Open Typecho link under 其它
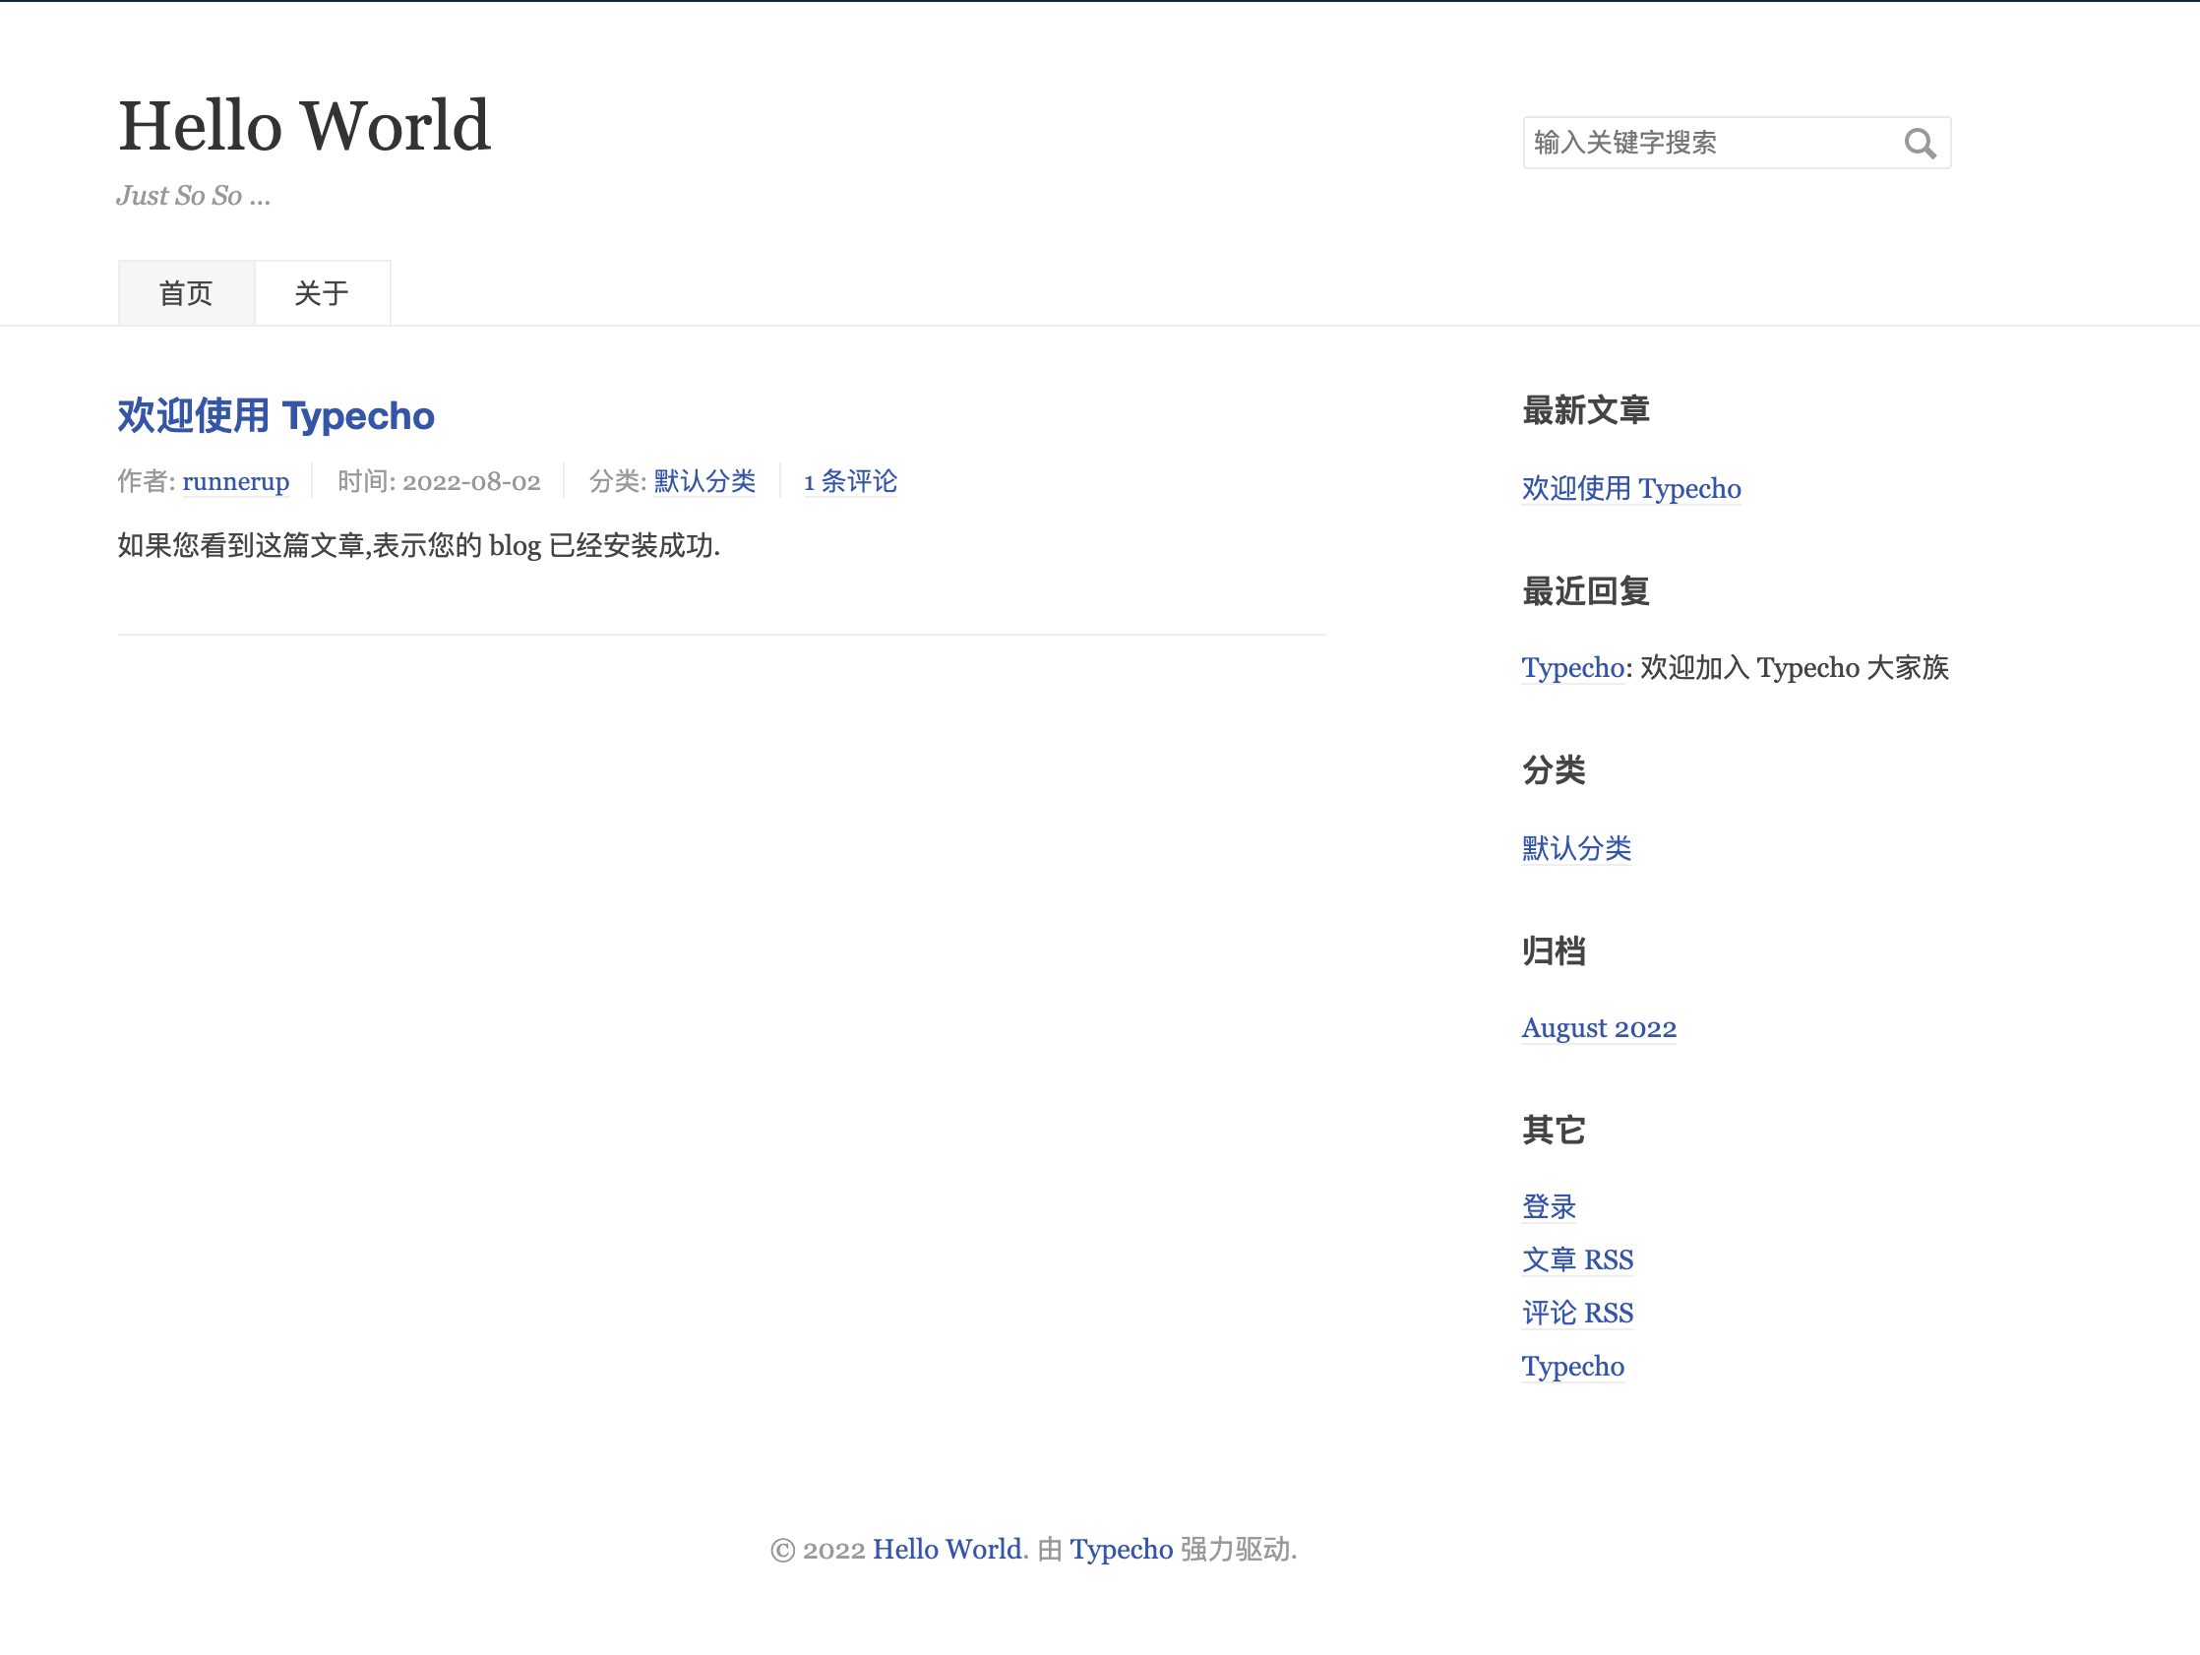 coord(1572,1366)
